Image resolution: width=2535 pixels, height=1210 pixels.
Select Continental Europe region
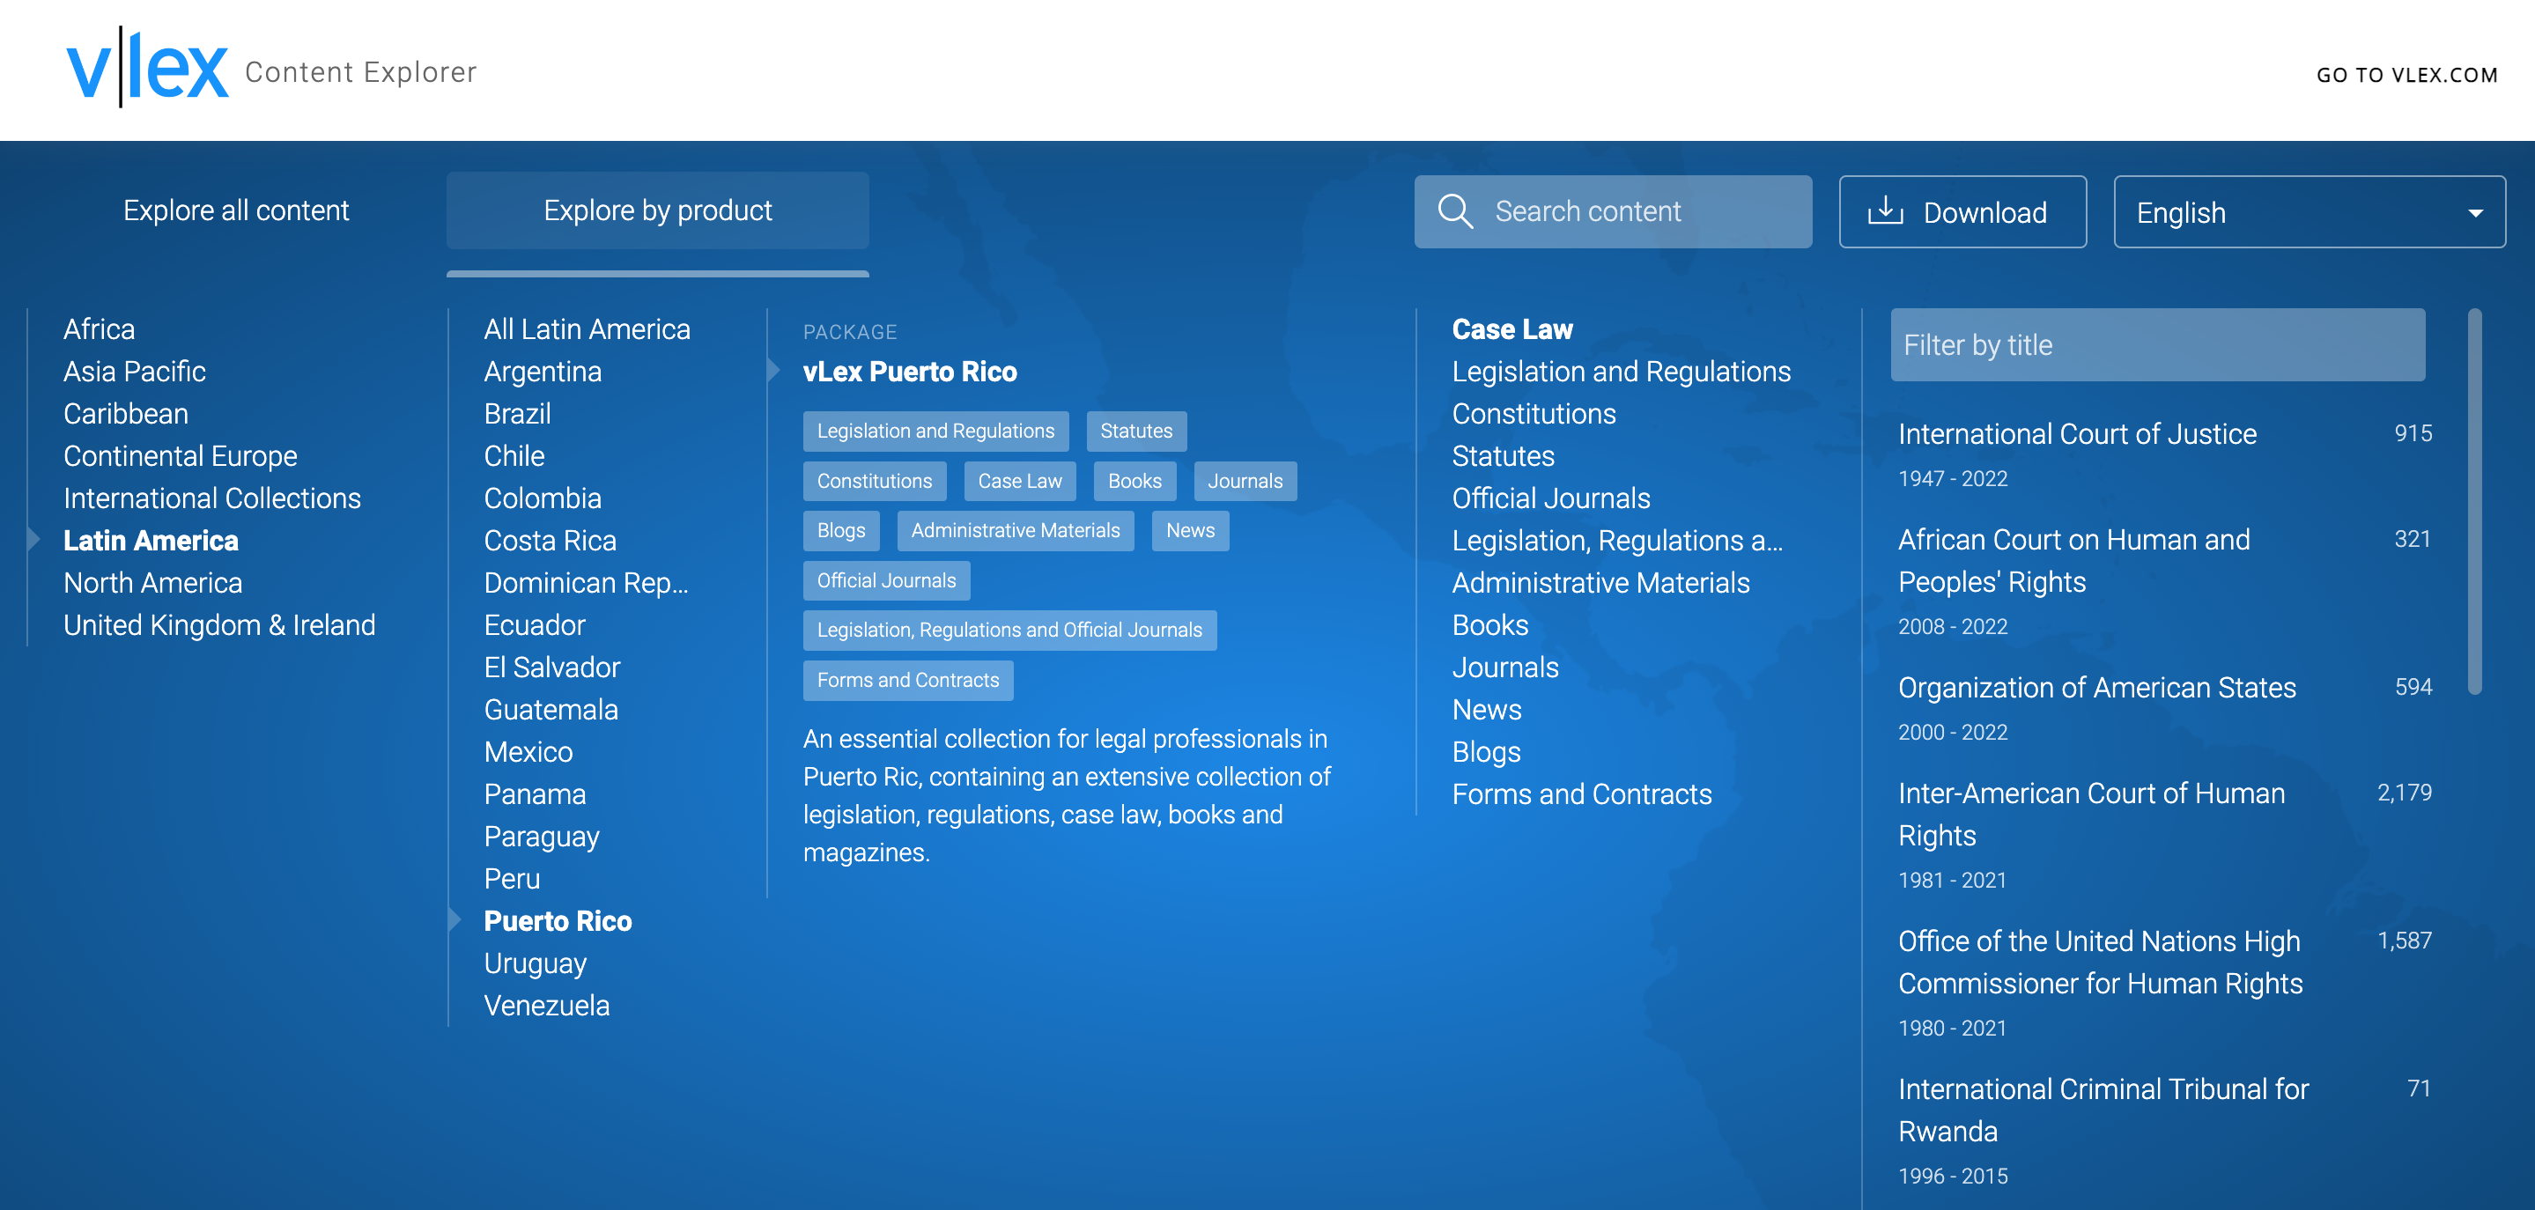click(x=180, y=455)
